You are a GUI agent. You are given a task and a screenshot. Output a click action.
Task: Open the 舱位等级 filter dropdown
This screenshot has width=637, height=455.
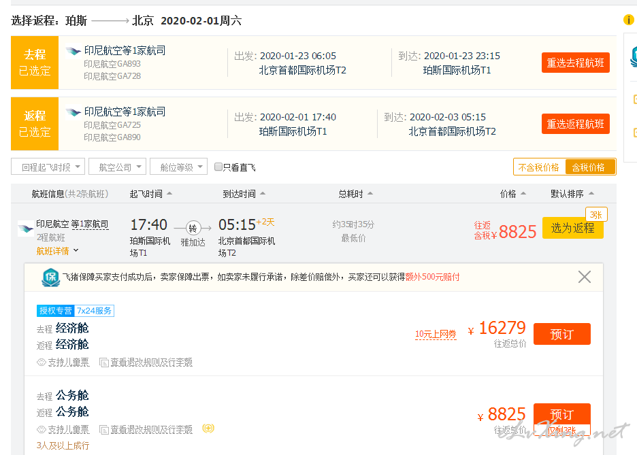179,167
